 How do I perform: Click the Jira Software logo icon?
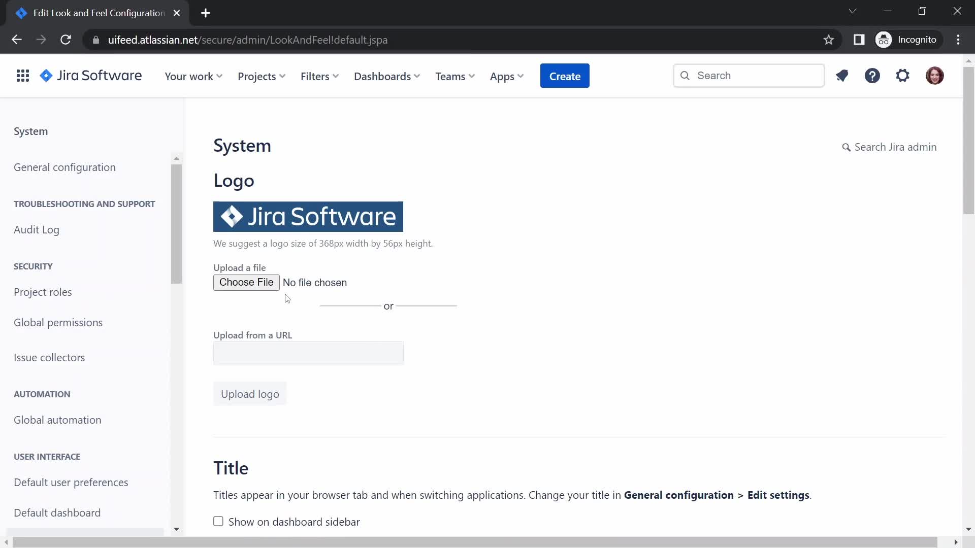[47, 76]
